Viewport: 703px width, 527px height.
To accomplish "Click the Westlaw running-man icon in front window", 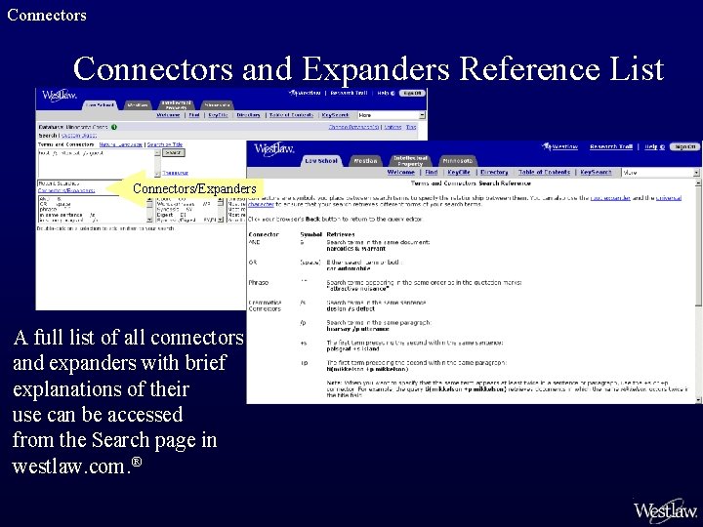I will click(546, 146).
